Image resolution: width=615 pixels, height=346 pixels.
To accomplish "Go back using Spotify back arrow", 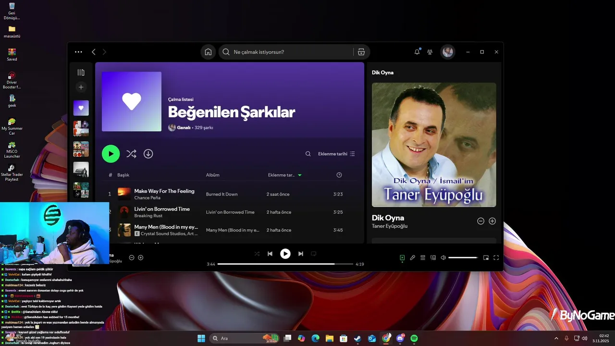I will pyautogui.click(x=94, y=52).
